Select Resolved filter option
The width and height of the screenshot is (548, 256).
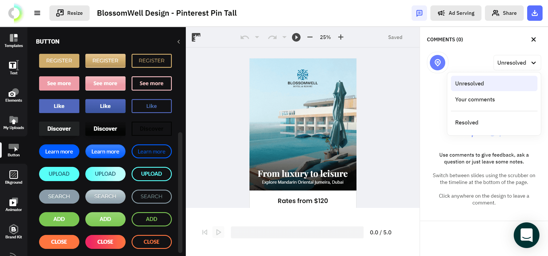tap(494, 122)
